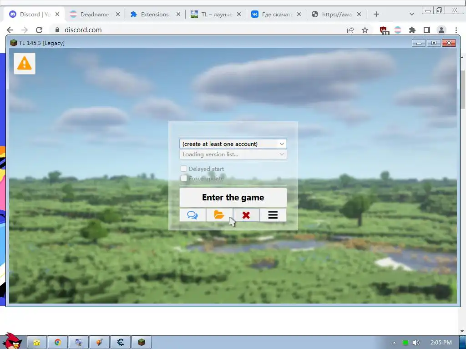Close the https://awa browser tab
The image size is (466, 349).
pyautogui.click(x=359, y=14)
